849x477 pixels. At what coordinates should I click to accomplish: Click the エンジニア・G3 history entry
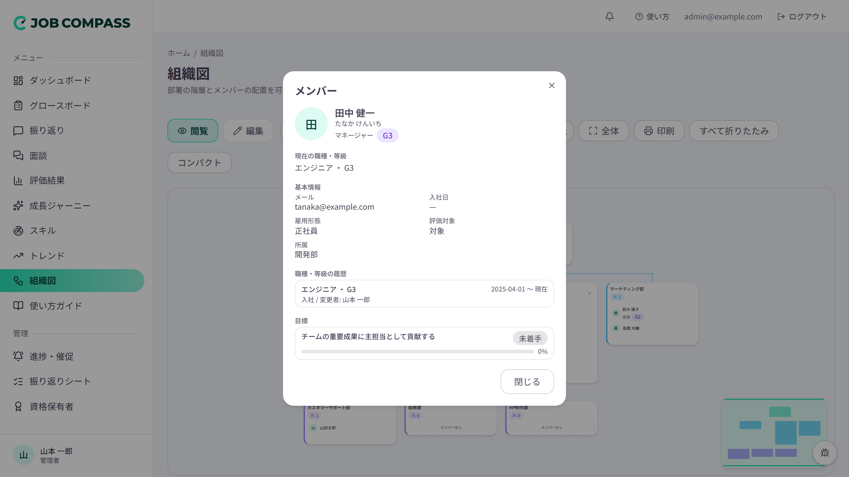(x=424, y=294)
